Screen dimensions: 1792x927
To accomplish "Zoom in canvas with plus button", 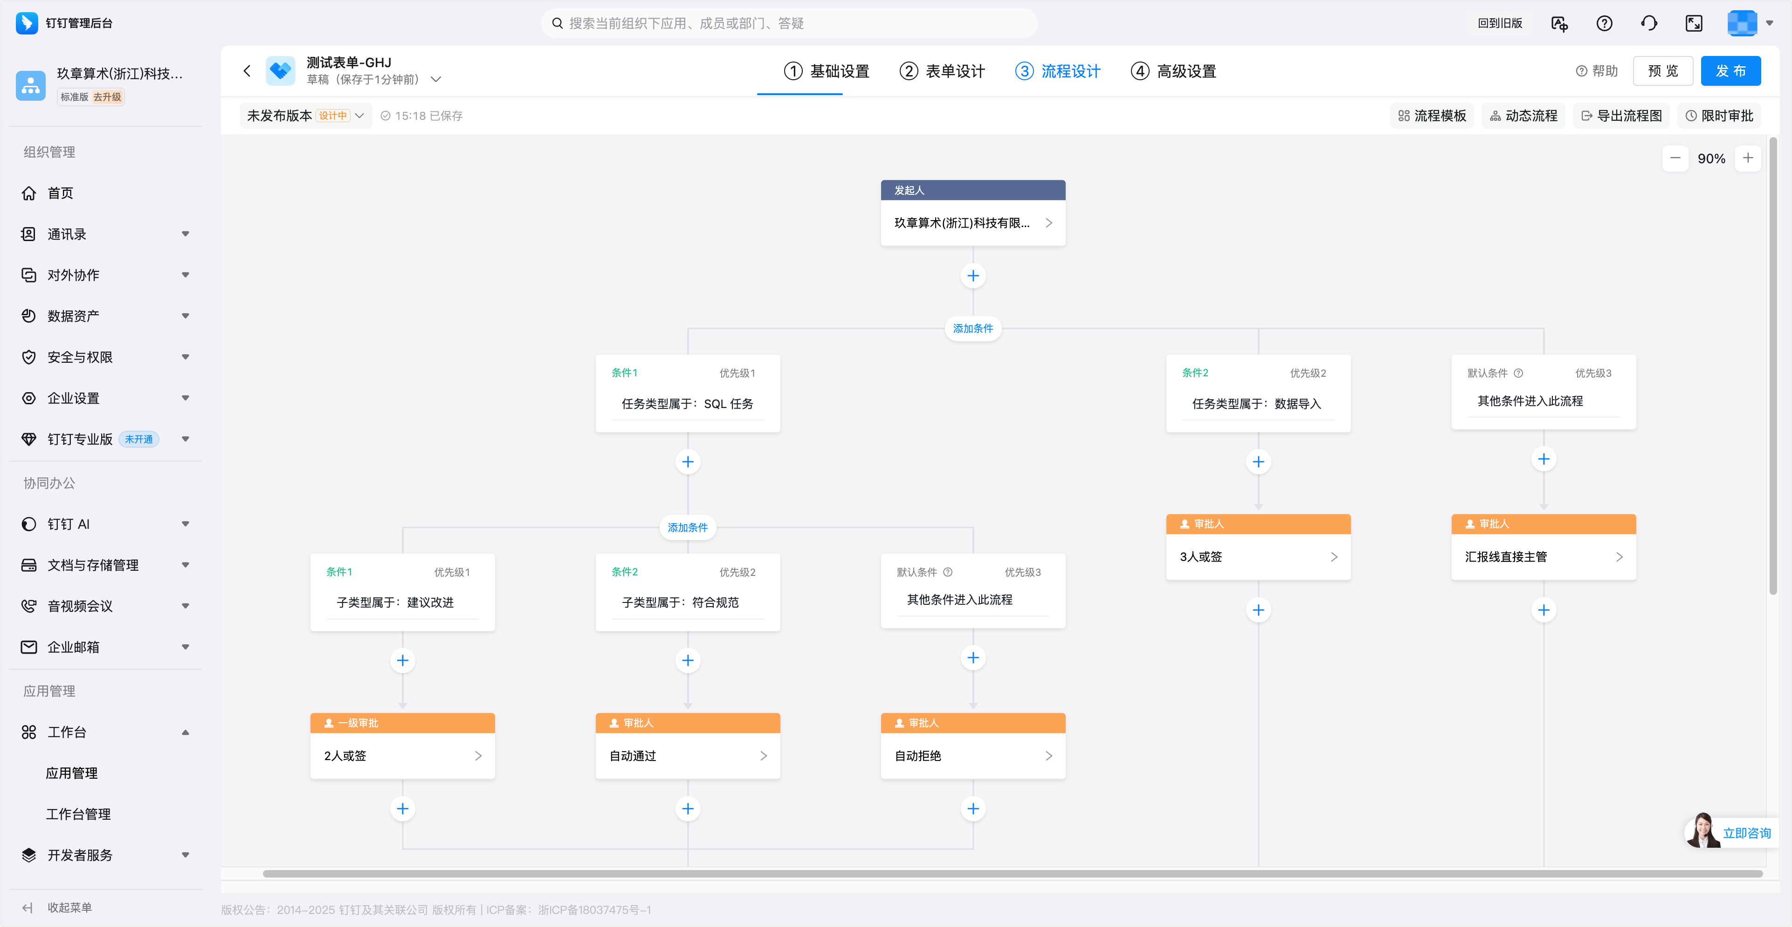I will 1747,158.
